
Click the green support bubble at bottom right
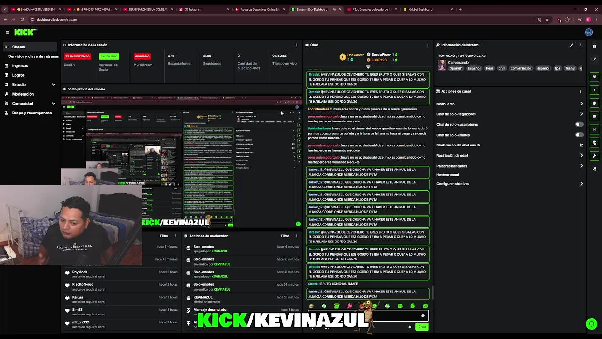[591, 323]
